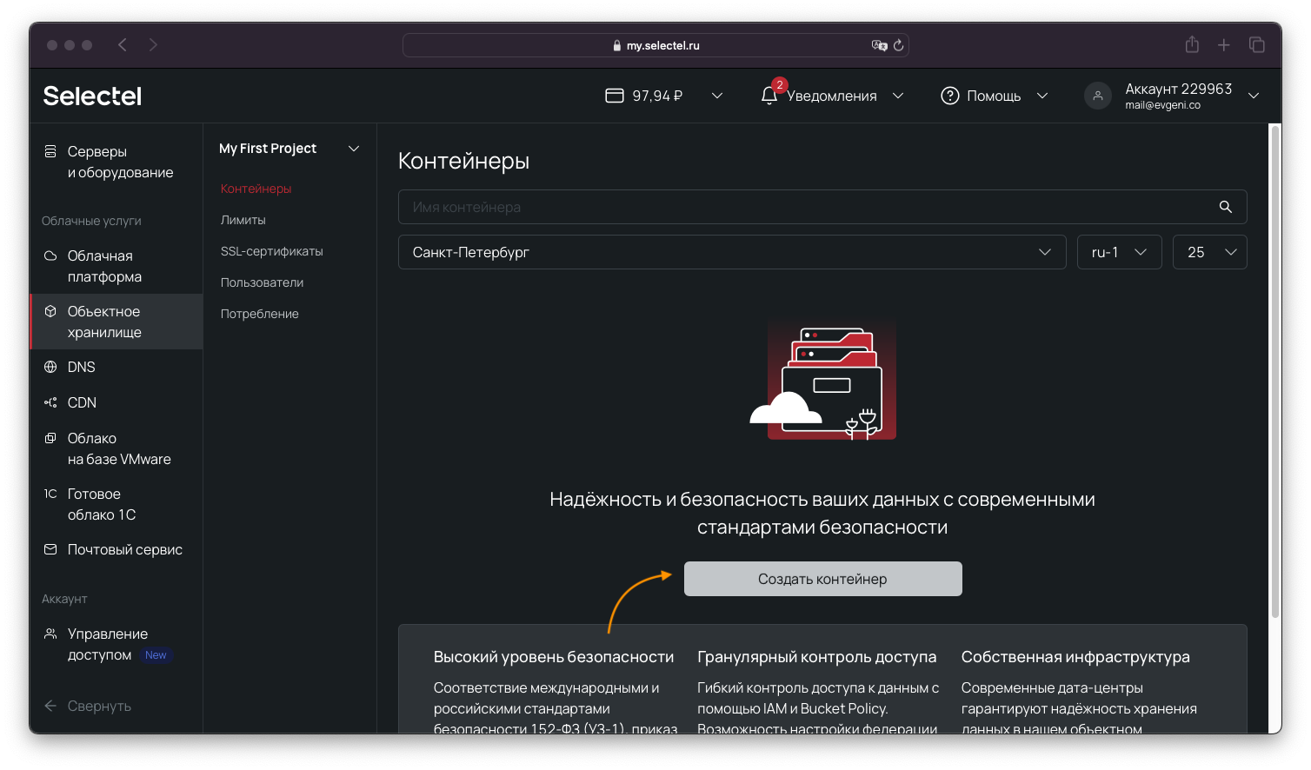Click the VMware cloud icon

50,438
